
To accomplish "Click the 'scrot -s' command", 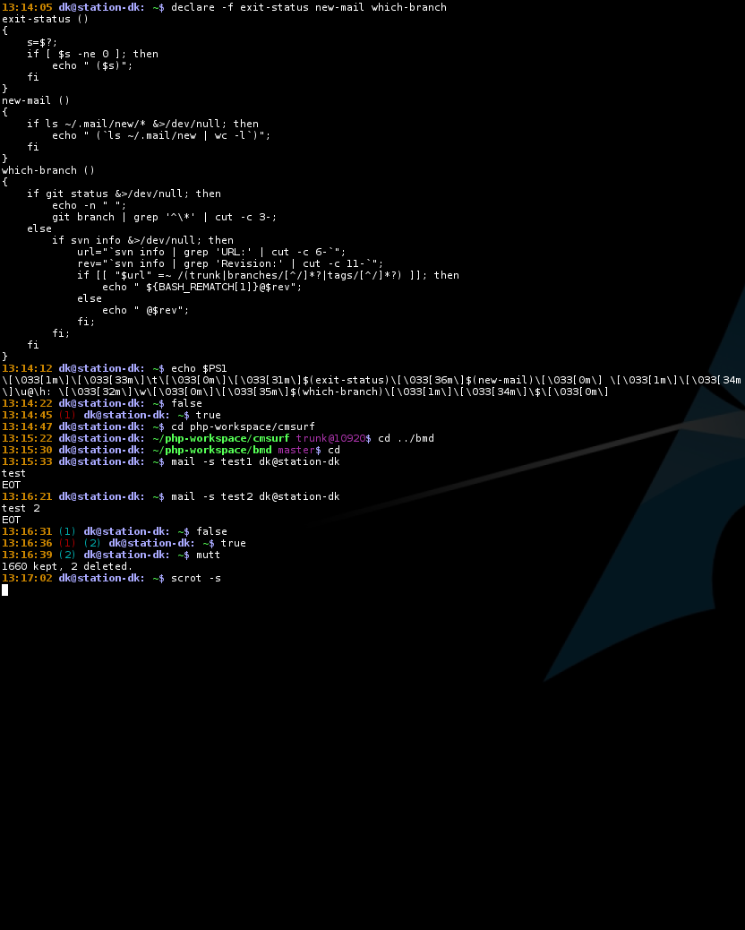I will (196, 578).
